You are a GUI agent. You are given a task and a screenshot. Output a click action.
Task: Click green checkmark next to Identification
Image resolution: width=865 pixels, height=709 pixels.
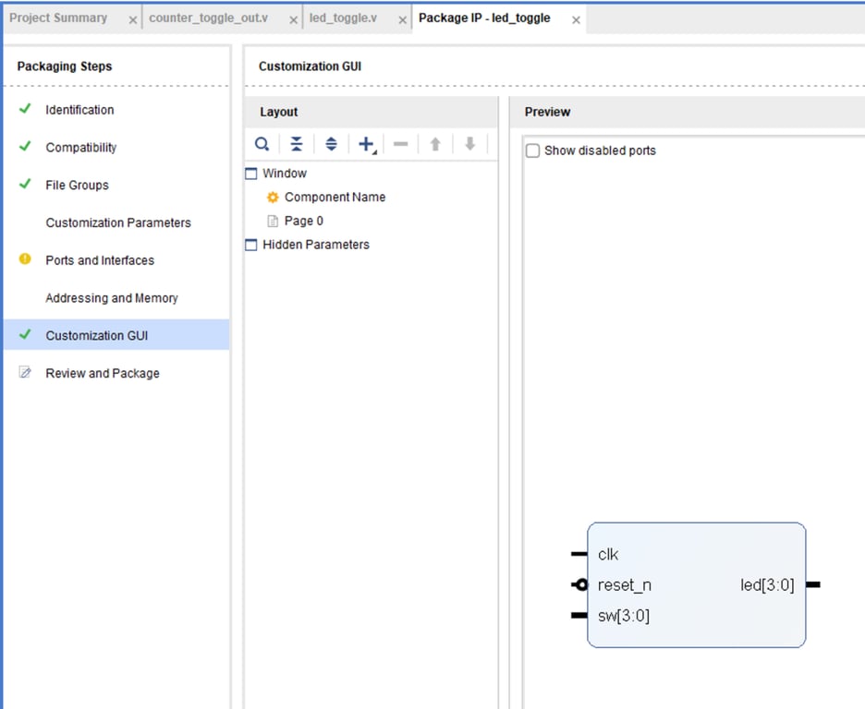pos(25,109)
